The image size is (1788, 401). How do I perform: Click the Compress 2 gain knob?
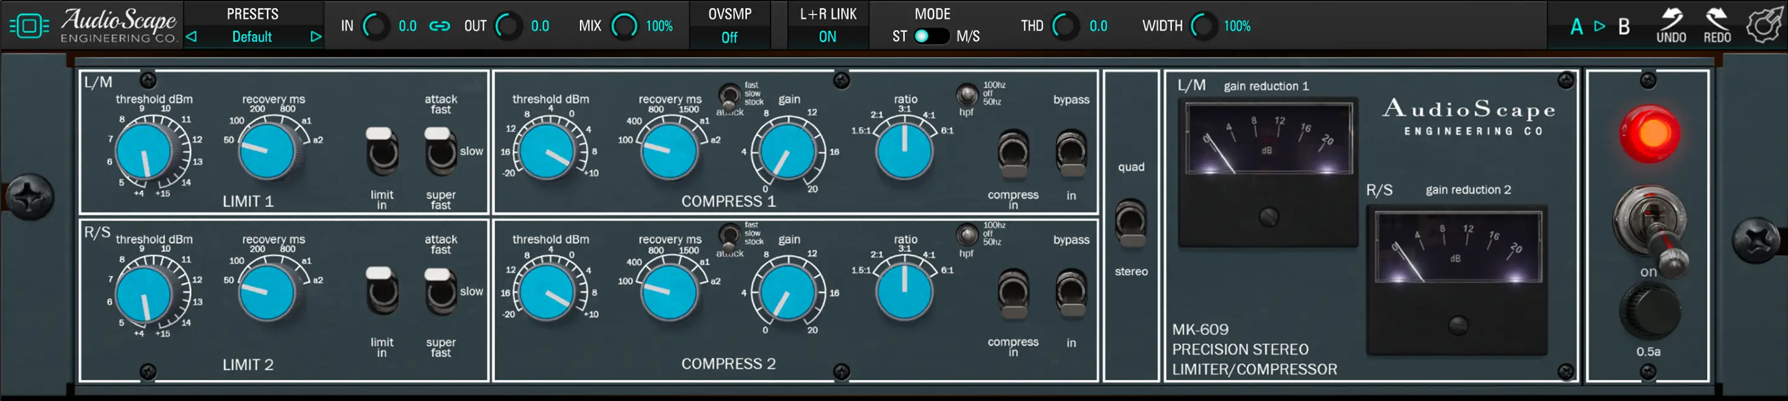click(788, 293)
